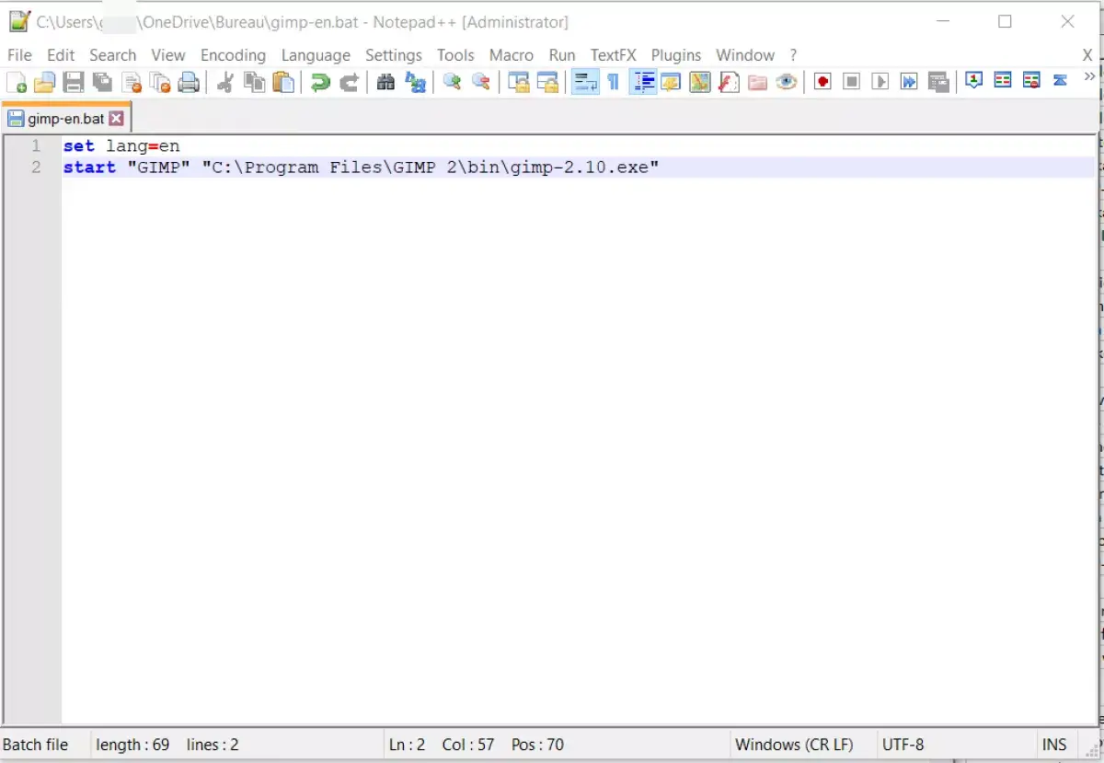Expand the toolbar overflow chevron
This screenshot has width=1104, height=763.
pyautogui.click(x=1090, y=77)
